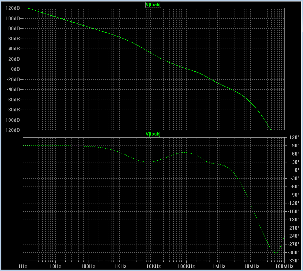The image size is (303, 271).
Task: Select the -40dB magnitude axis label
Action: (x=13, y=90)
